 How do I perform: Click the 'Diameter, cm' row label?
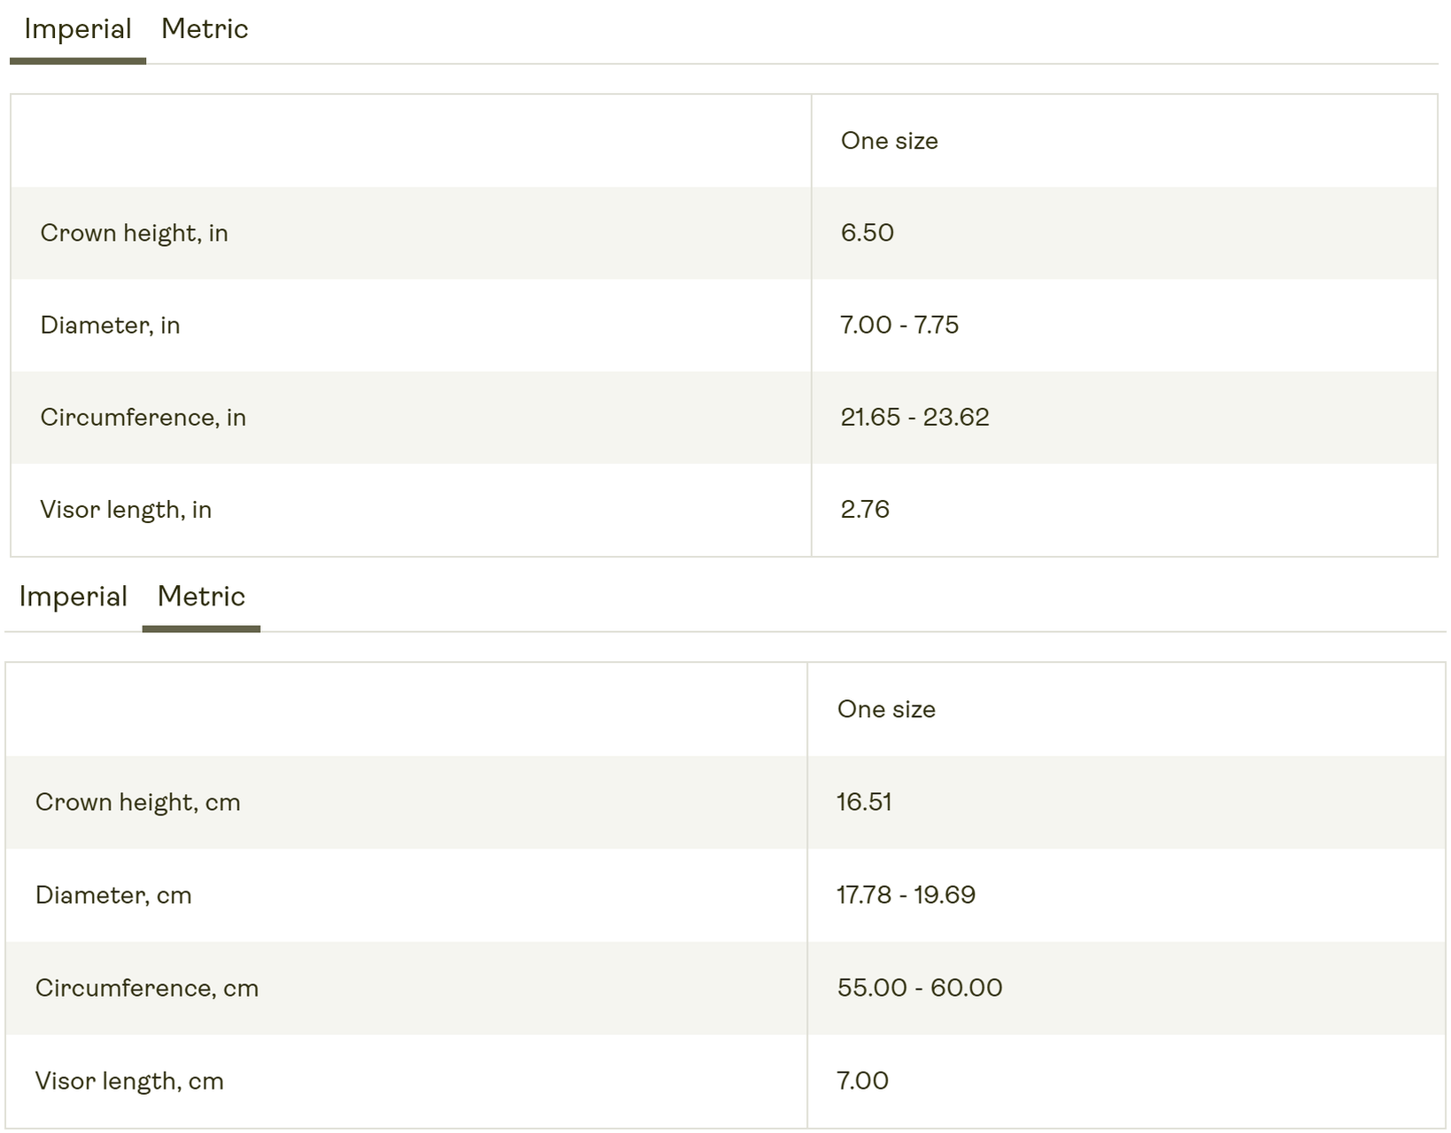(x=113, y=895)
